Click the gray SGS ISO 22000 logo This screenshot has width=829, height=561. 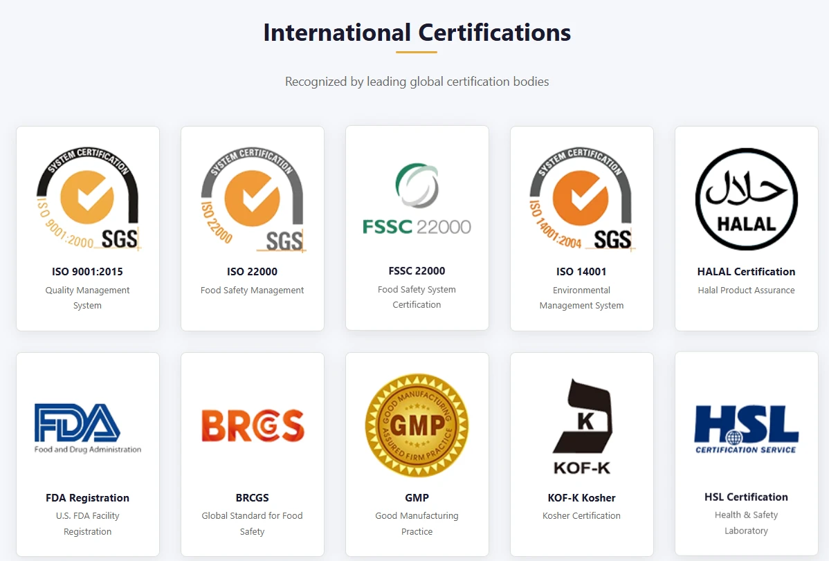(253, 199)
